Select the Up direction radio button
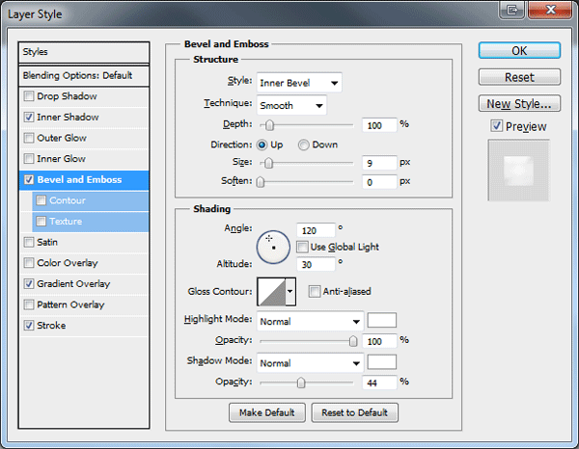Screen dimensions: 579x449 (262, 145)
